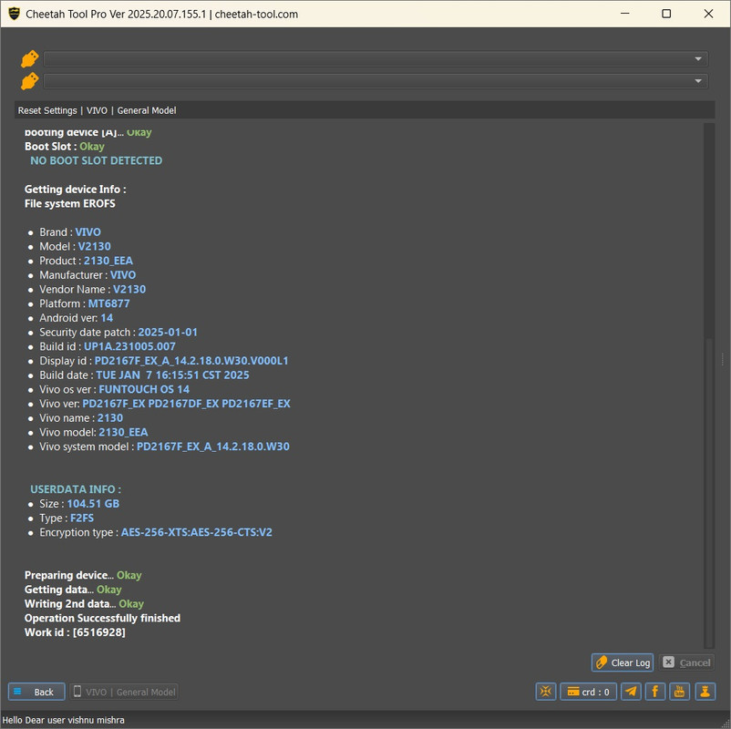Screen dimensions: 731x729
Task: Click the Getting data... Okay line
Action: pos(73,590)
